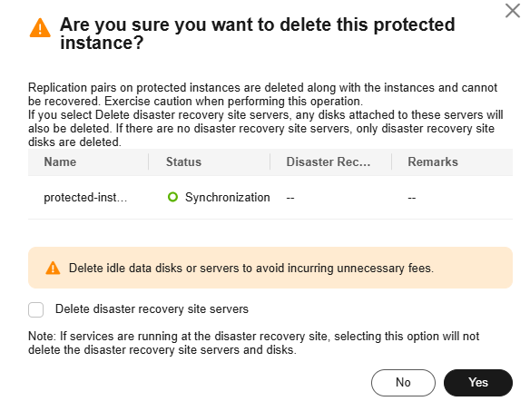Select the Status column header
Screen dimensions: 530x411
(x=183, y=161)
